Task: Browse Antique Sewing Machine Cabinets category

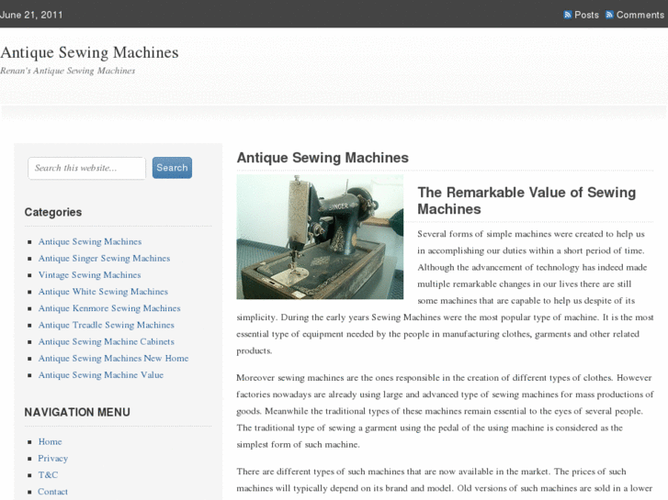Action: point(106,341)
